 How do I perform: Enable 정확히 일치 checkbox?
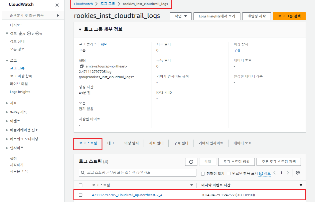(x=203, y=174)
